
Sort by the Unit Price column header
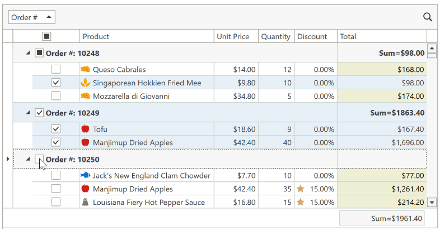coord(236,36)
